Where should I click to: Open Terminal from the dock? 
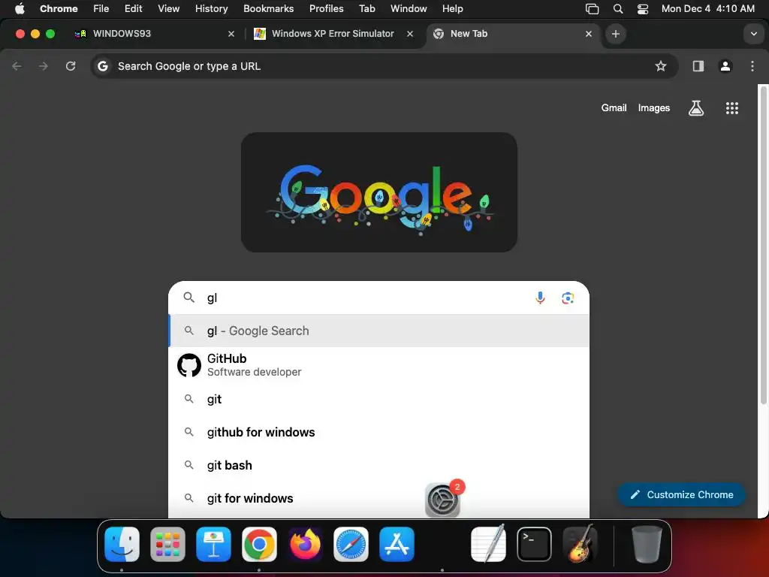pyautogui.click(x=534, y=544)
